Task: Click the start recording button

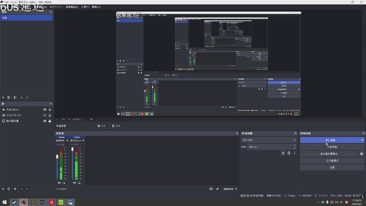Action: point(332,147)
